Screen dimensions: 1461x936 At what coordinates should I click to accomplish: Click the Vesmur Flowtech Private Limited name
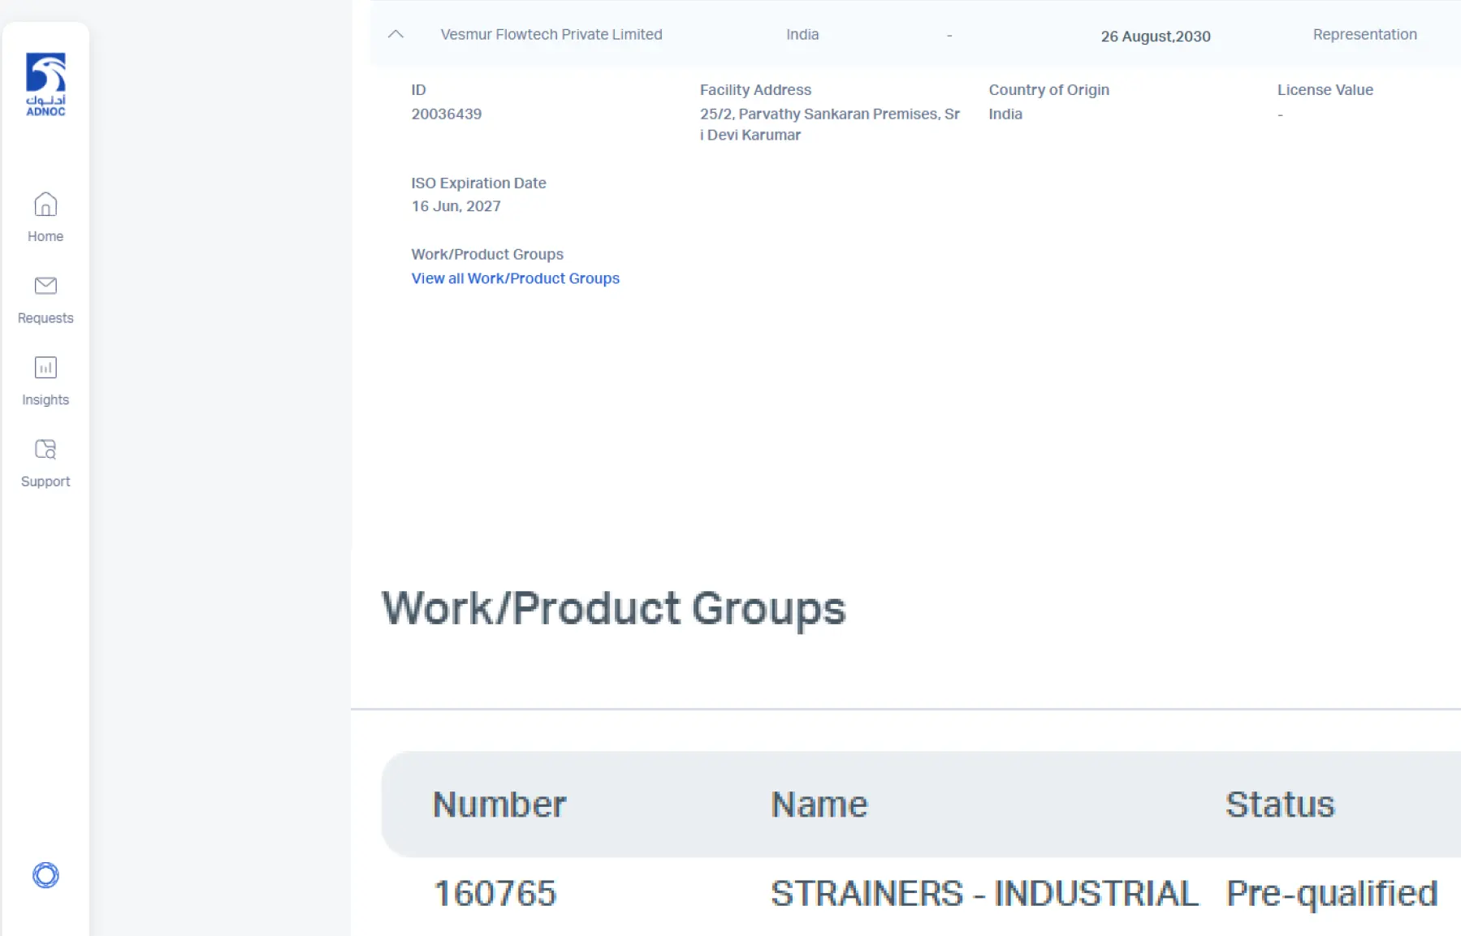coord(551,35)
